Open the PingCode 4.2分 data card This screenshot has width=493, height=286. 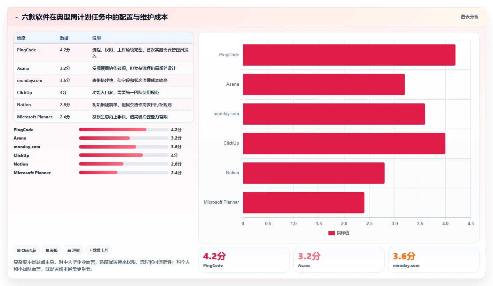tap(244, 260)
